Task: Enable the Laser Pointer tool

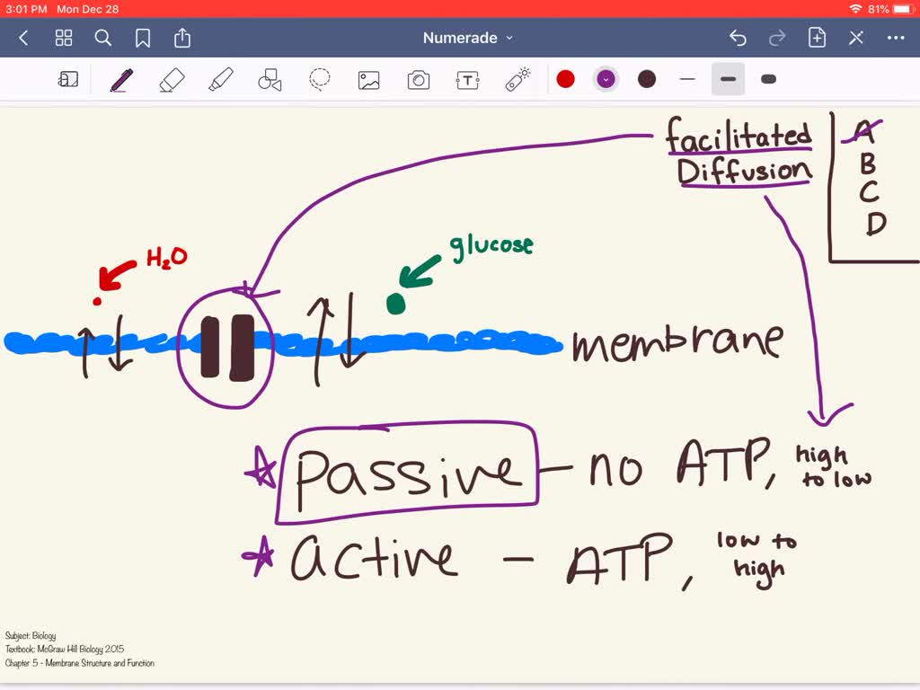Action: pyautogui.click(x=517, y=79)
